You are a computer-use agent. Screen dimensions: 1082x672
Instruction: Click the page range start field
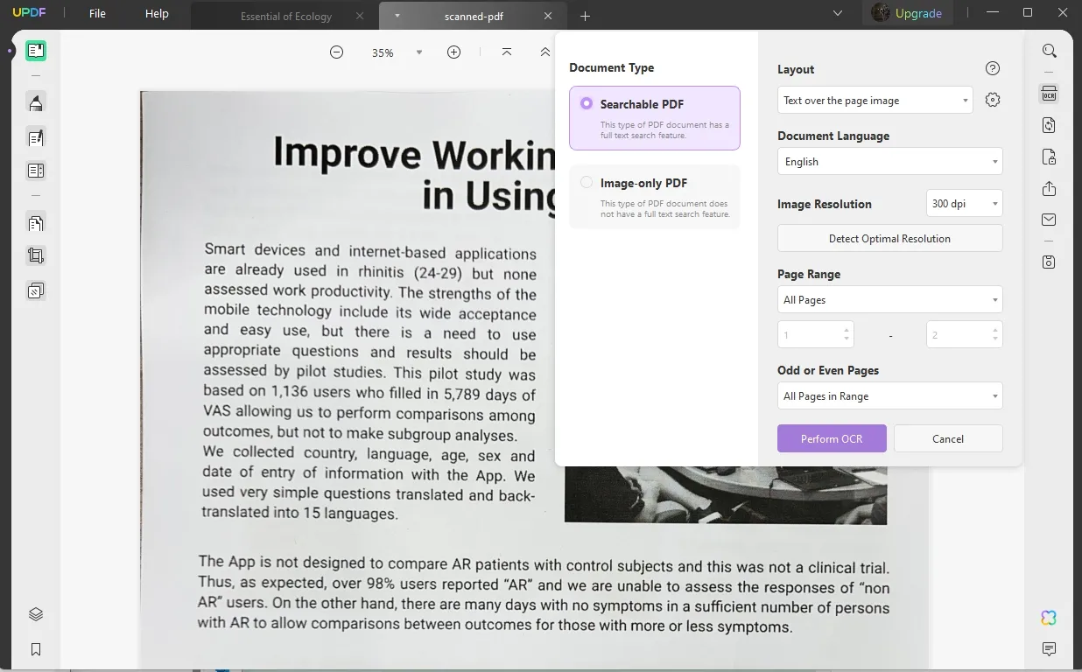point(815,334)
